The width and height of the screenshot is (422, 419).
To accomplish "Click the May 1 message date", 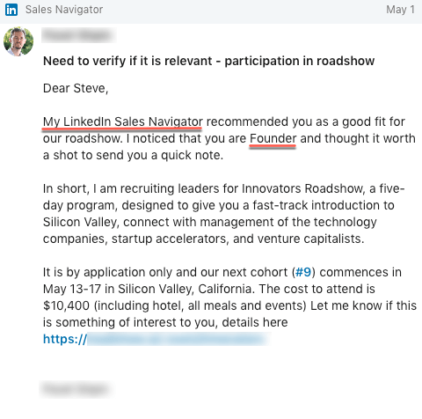I will click(x=400, y=10).
